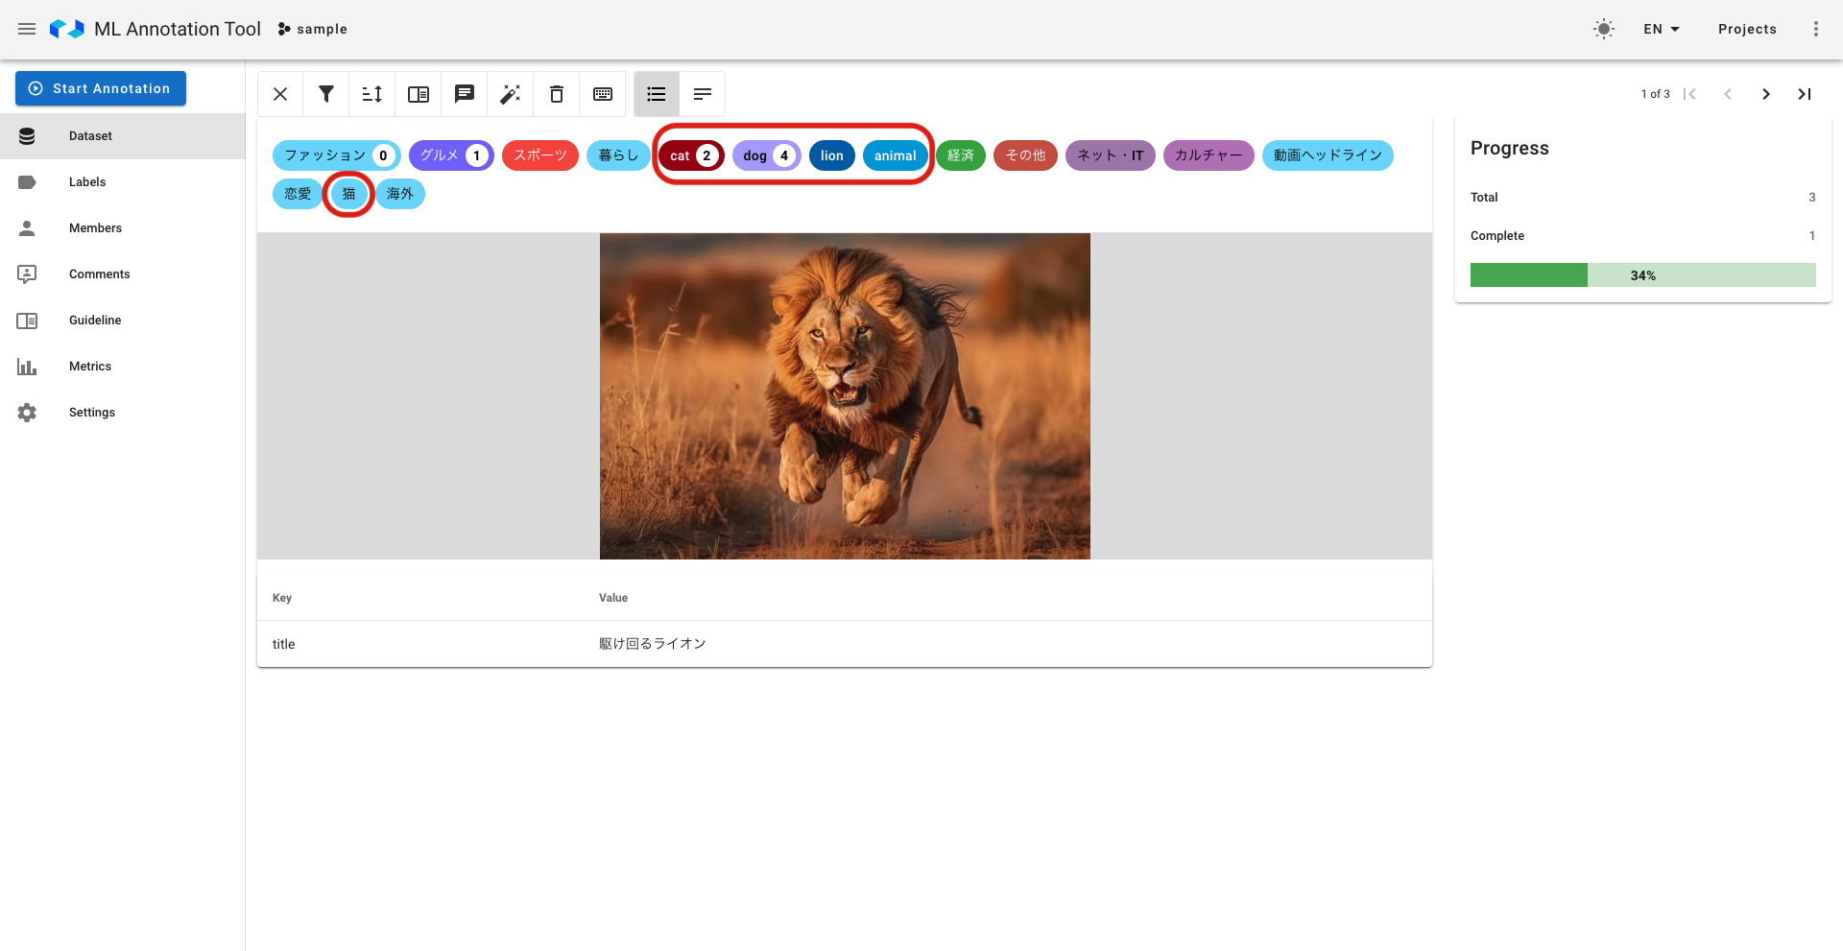The height and width of the screenshot is (951, 1843).
Task: Select Guideline in the sidebar
Action: point(123,321)
